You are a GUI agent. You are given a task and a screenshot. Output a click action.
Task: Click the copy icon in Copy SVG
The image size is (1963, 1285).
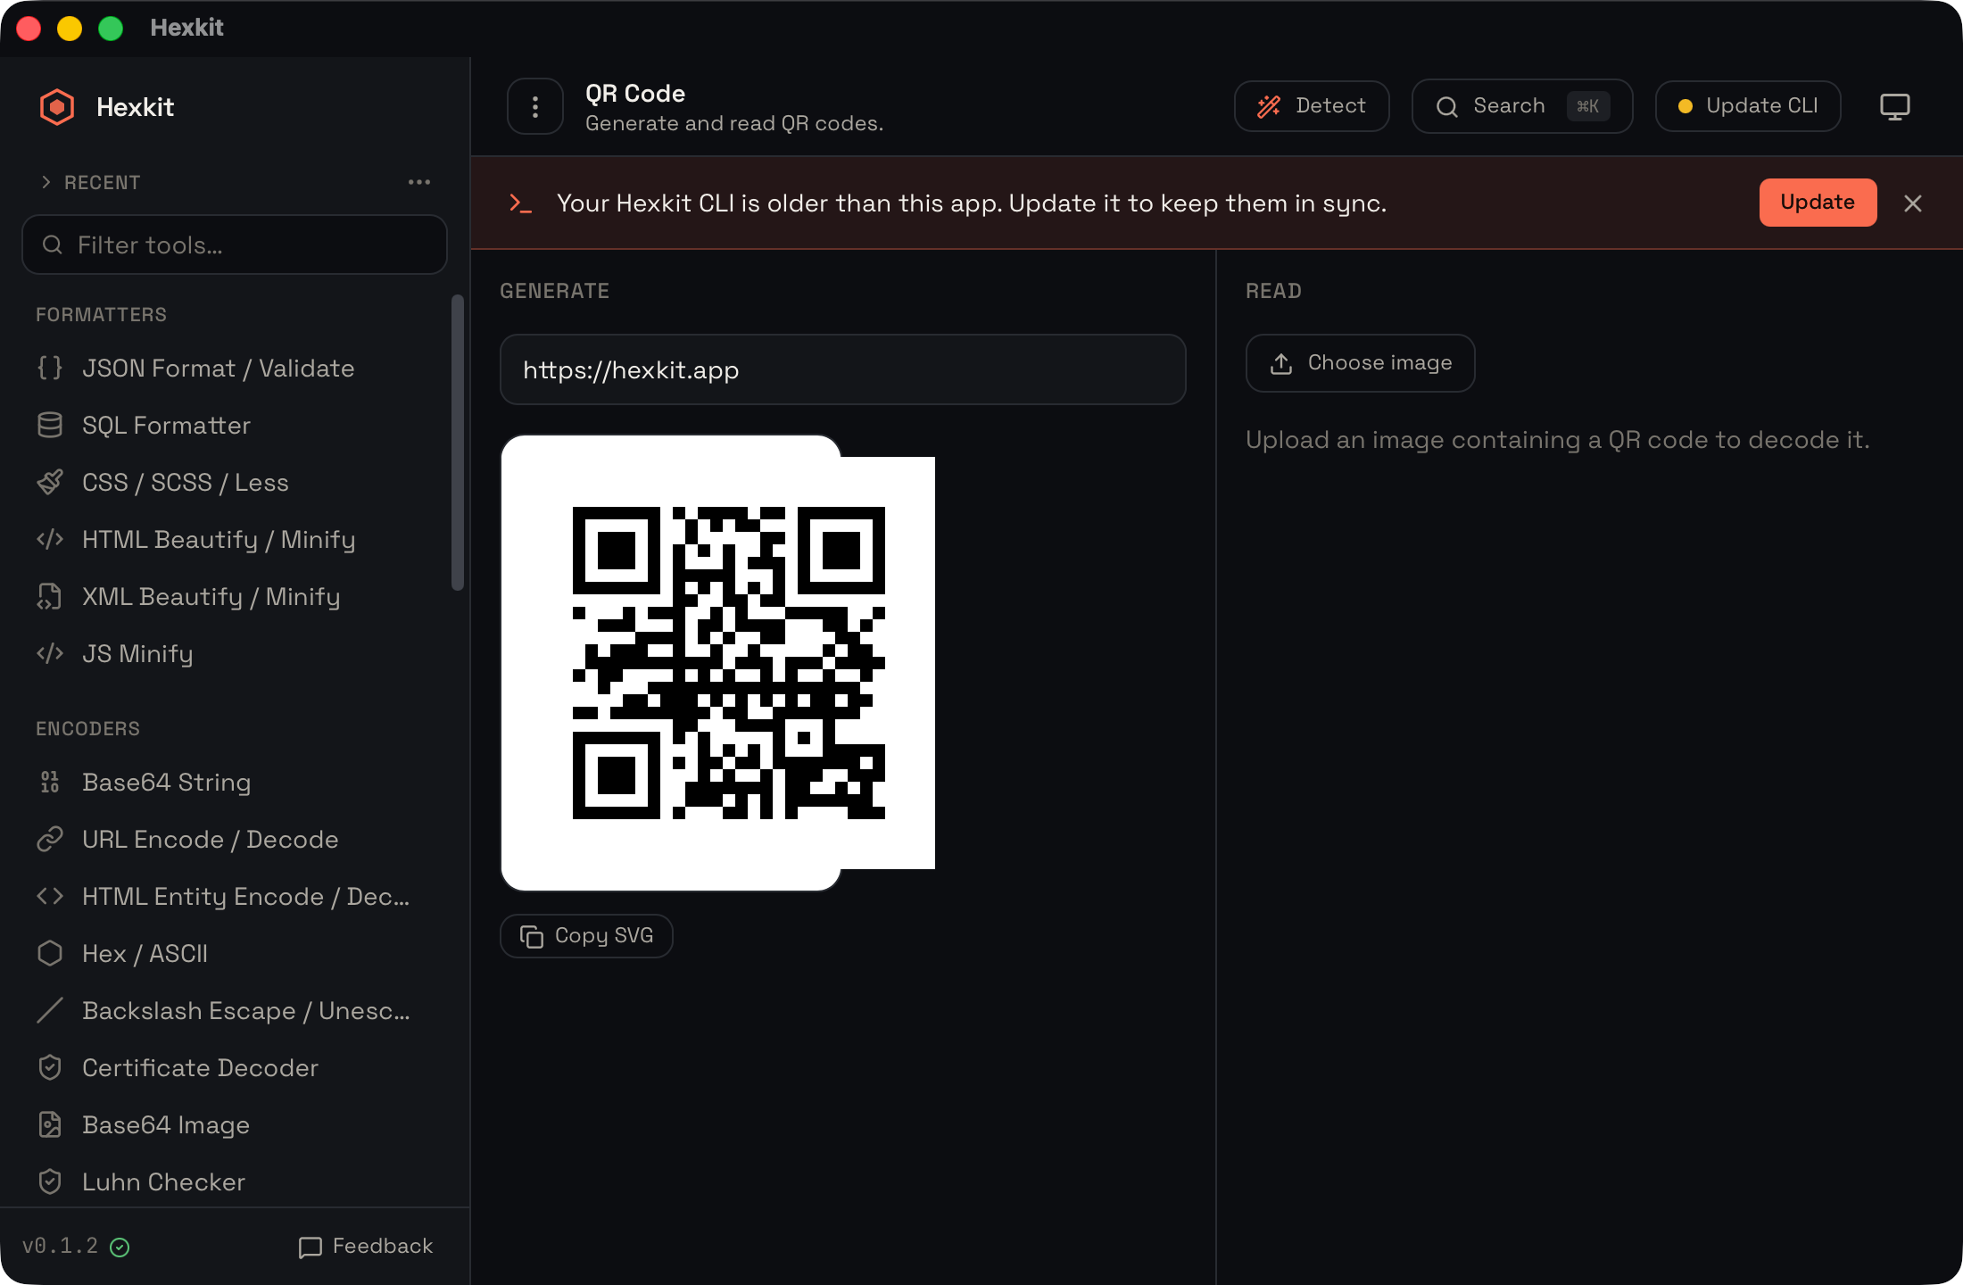tap(532, 936)
